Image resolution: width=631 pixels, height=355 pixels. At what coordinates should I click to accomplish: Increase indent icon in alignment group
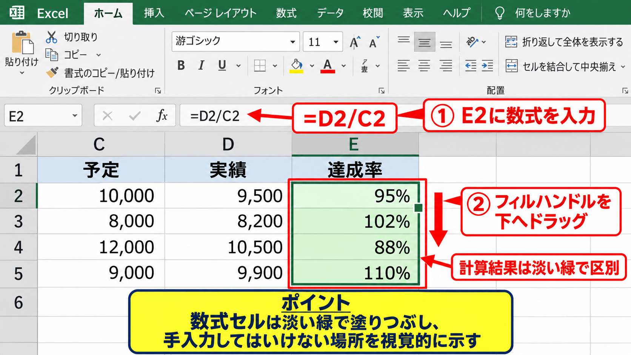pyautogui.click(x=487, y=66)
